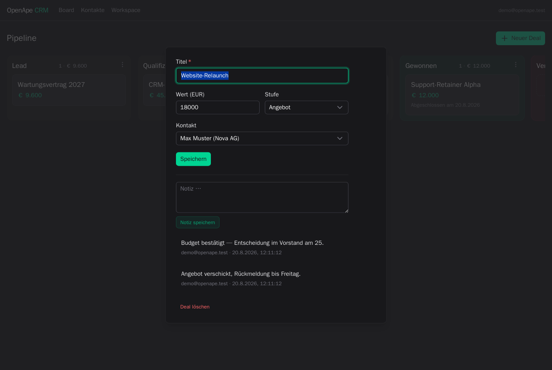Click the Angebot verschickt note's timestamp line

tap(231, 284)
